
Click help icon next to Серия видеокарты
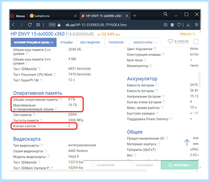[45, 151]
